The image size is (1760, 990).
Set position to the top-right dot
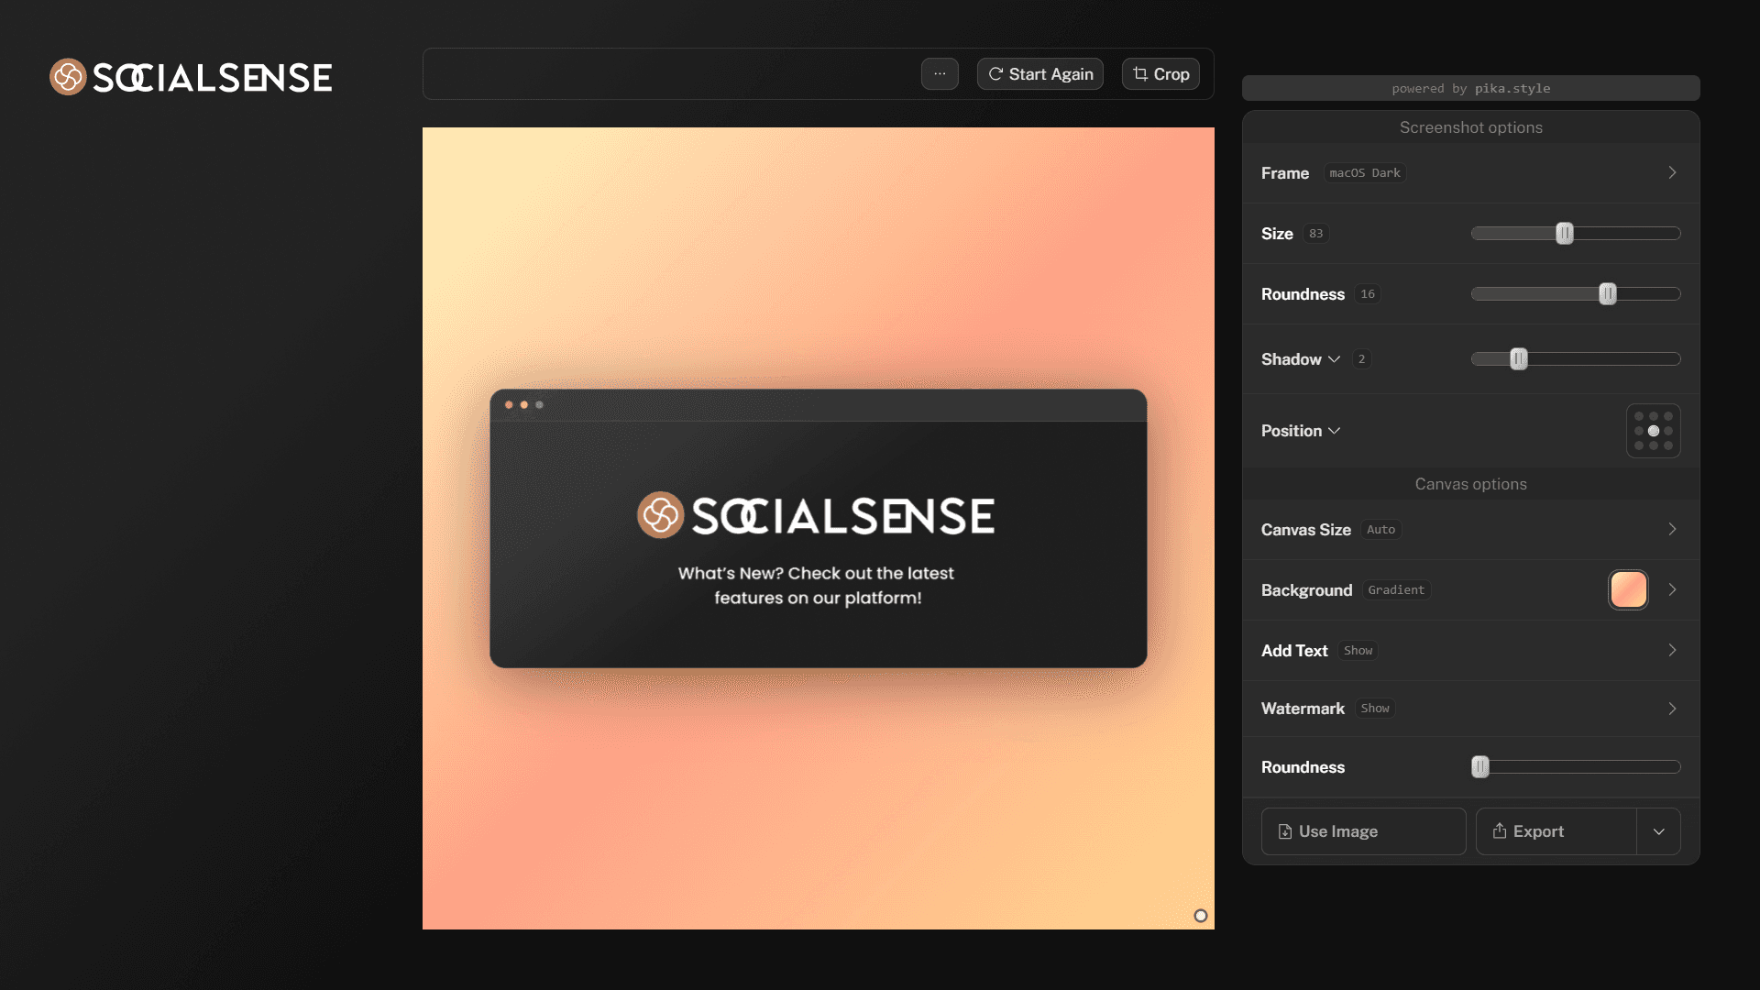(x=1668, y=416)
